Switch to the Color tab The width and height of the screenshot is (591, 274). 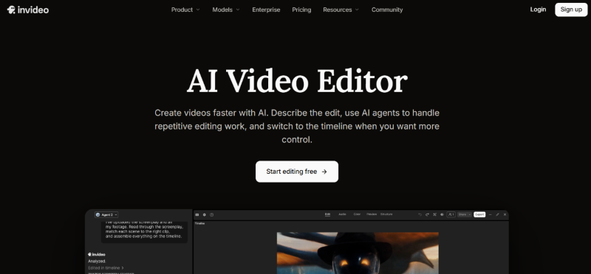point(357,214)
